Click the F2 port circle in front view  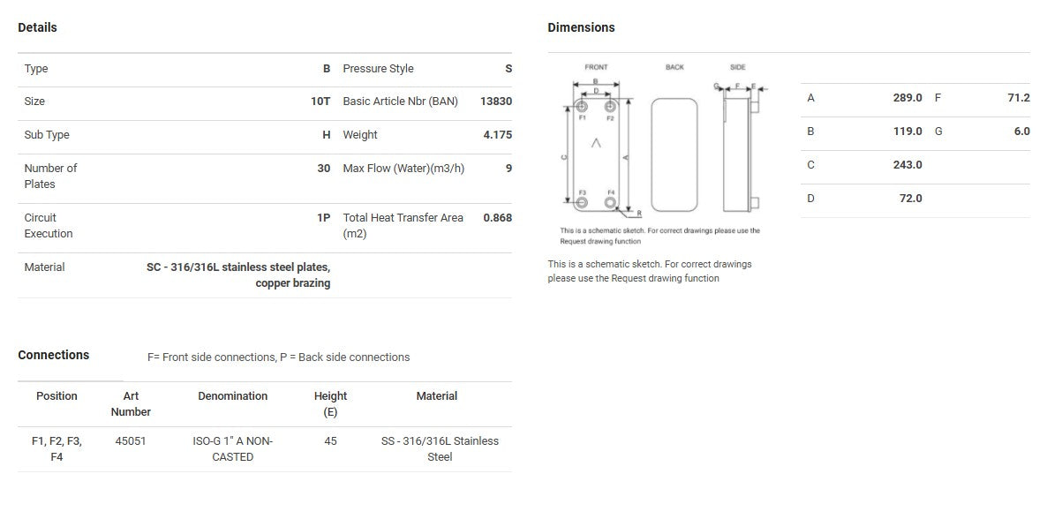[610, 108]
